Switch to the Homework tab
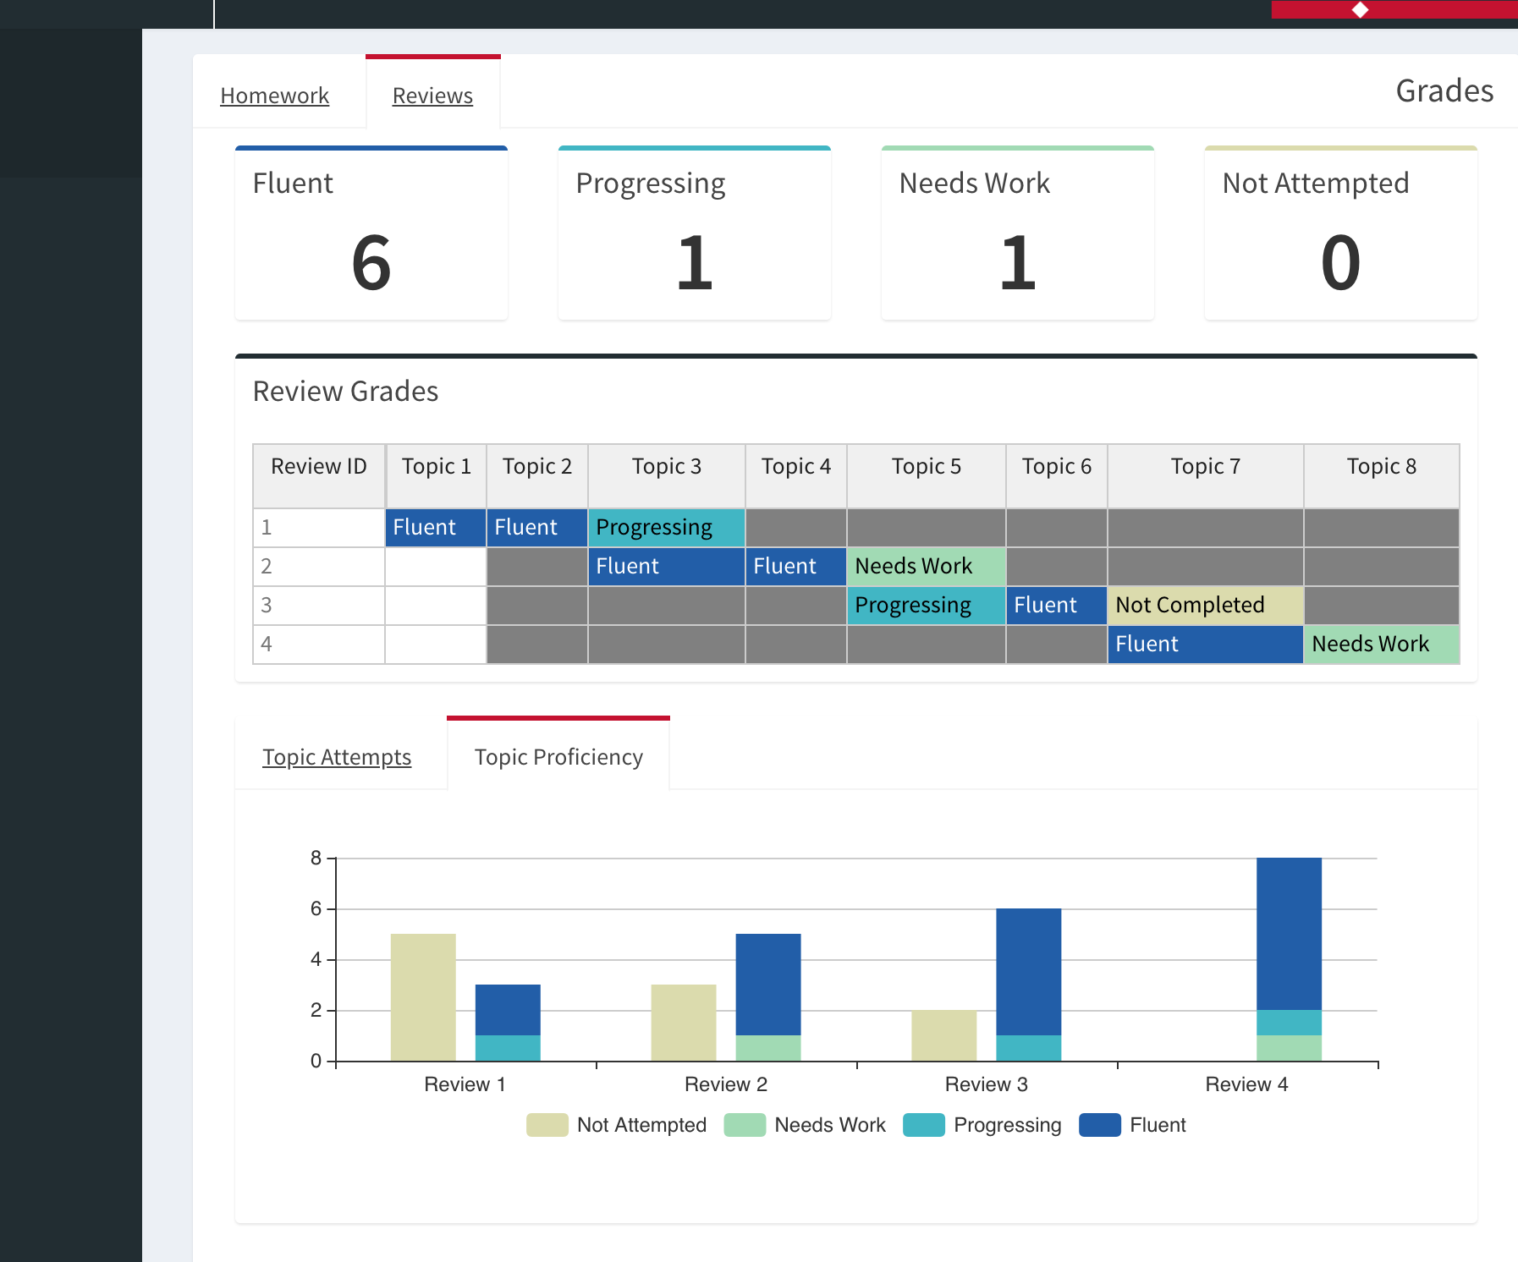The image size is (1518, 1262). click(274, 96)
